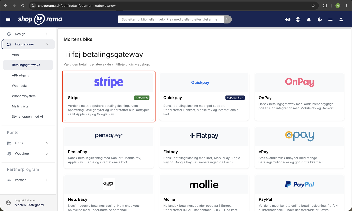Click the Partnerprogram section label
352x211 pixels.
pos(23,169)
